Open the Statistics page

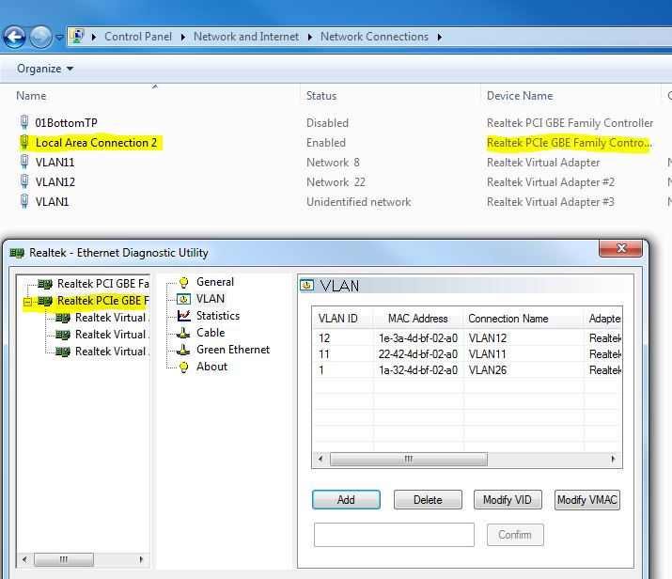point(218,316)
